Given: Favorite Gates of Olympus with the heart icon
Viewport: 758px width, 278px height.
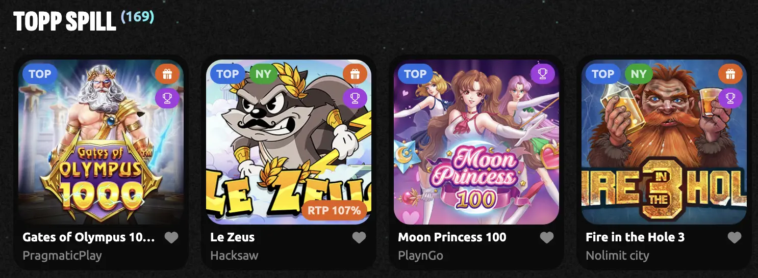Looking at the screenshot, I should click(171, 237).
